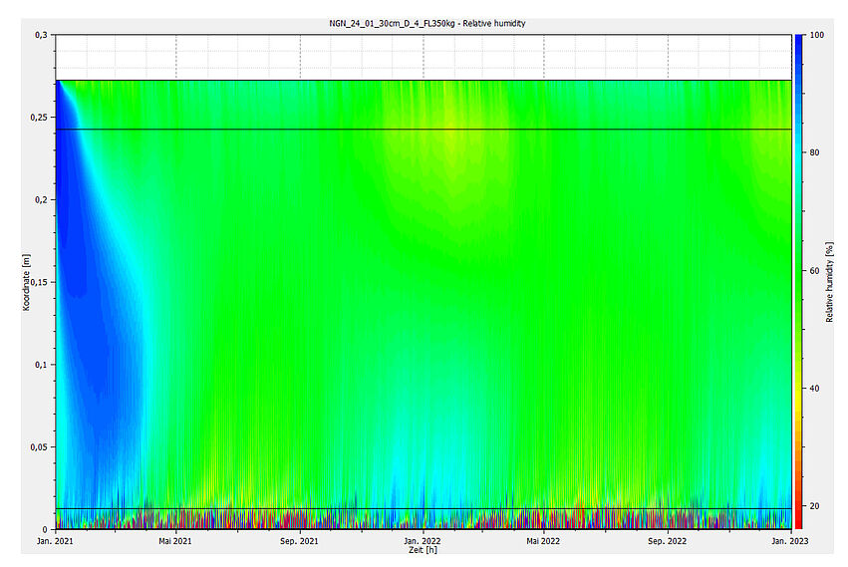The image size is (848, 567).
Task: Click the '60' value on the color scale
Action: (x=814, y=270)
